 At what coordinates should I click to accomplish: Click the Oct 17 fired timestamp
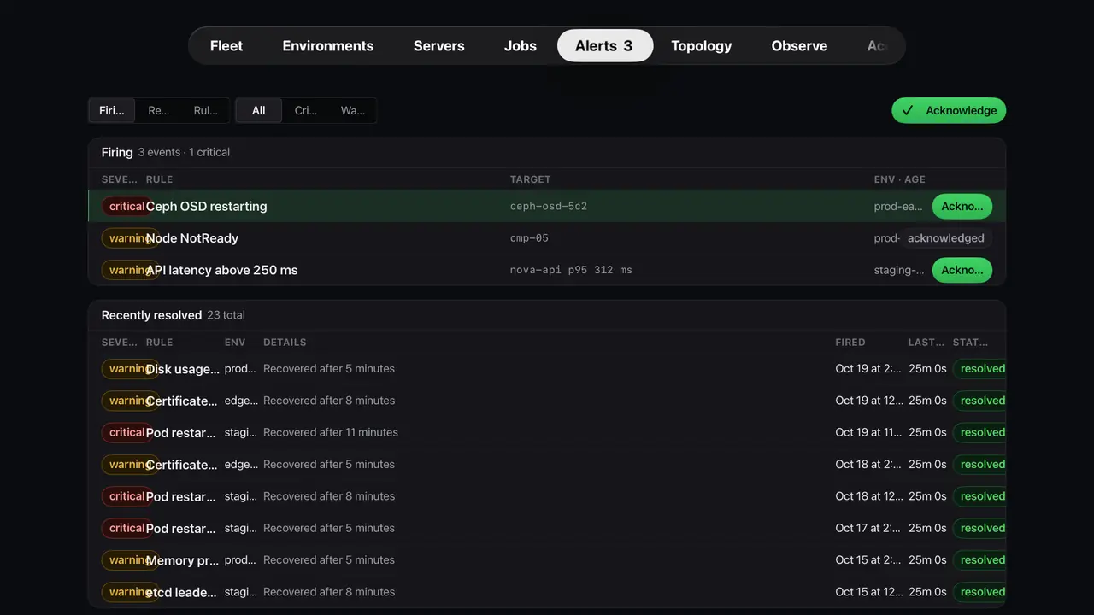tap(868, 528)
